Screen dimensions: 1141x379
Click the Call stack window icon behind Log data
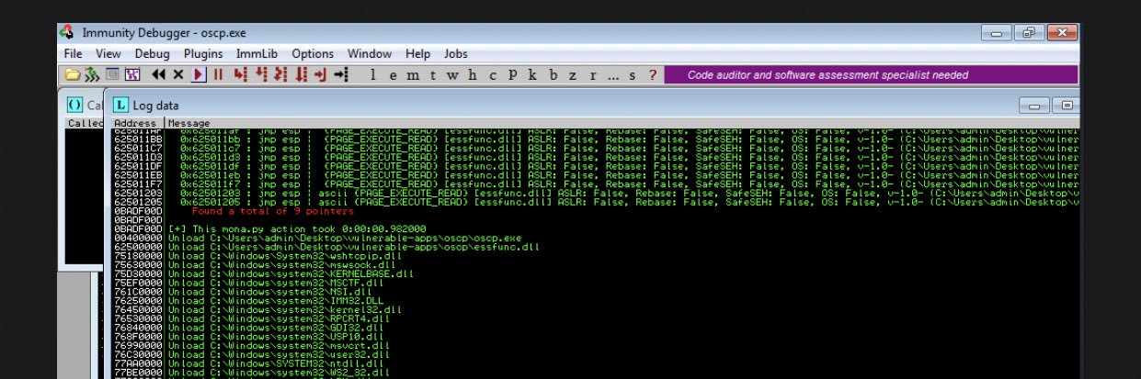[x=74, y=106]
